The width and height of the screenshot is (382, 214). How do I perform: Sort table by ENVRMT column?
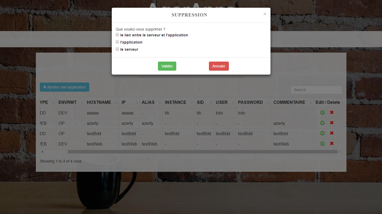click(68, 102)
